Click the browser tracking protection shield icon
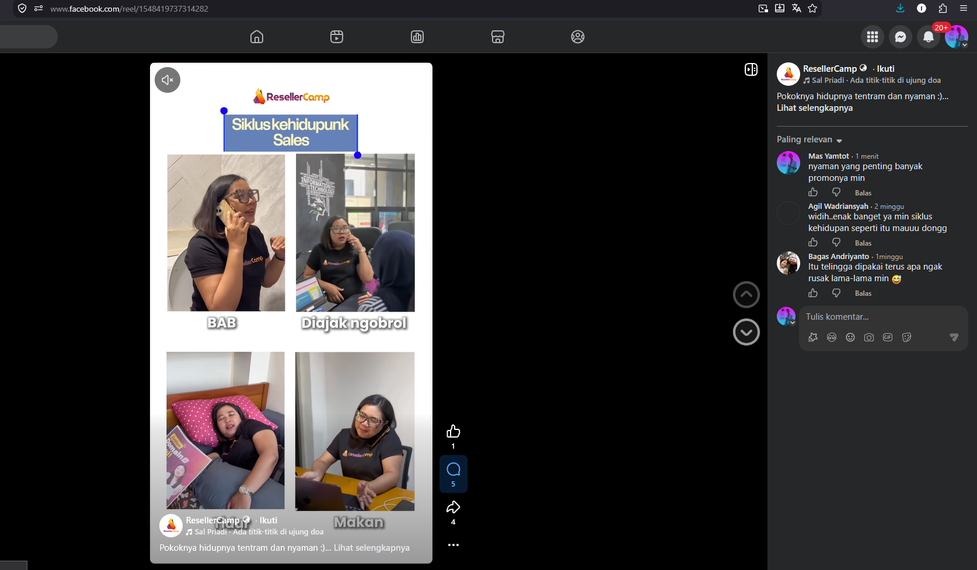This screenshot has height=570, width=977. coord(22,8)
